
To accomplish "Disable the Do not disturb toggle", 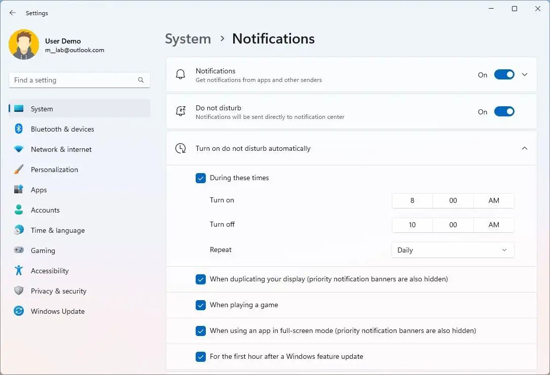I will (504, 112).
